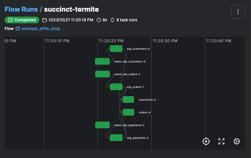
Task: Click the Completed status badge
Action: 22,20
